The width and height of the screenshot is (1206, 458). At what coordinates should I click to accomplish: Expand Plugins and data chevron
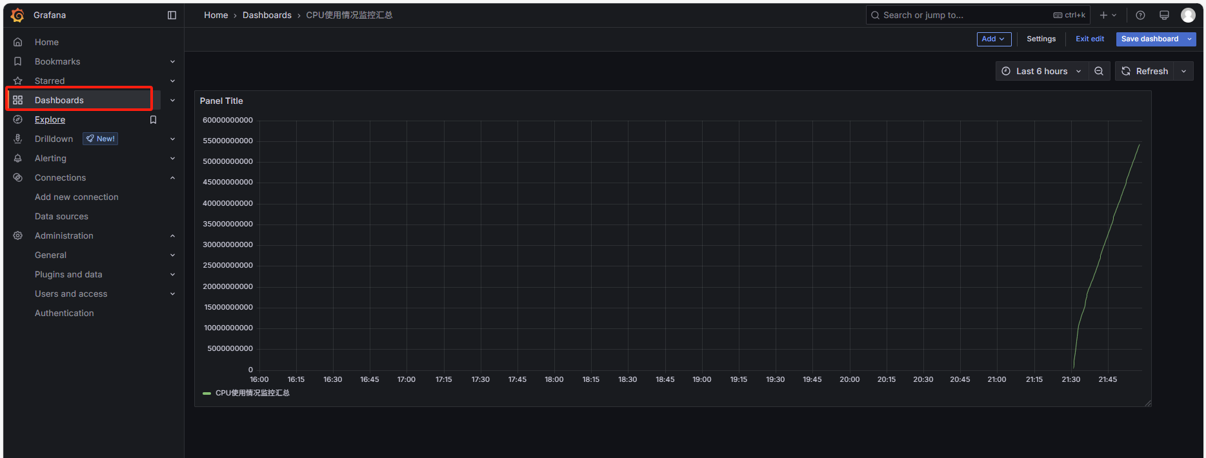click(172, 274)
